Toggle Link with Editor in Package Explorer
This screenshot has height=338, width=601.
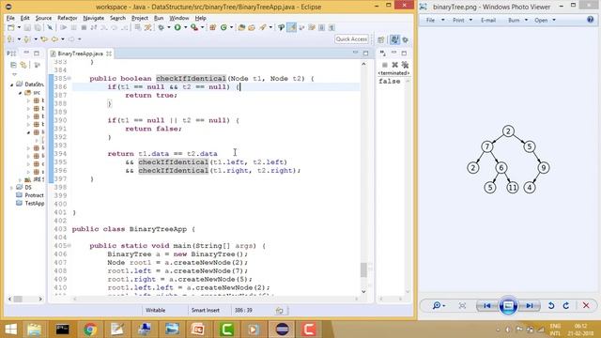(23, 65)
